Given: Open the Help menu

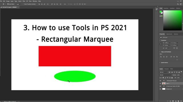Looking at the screenshot, I should (39, 1).
